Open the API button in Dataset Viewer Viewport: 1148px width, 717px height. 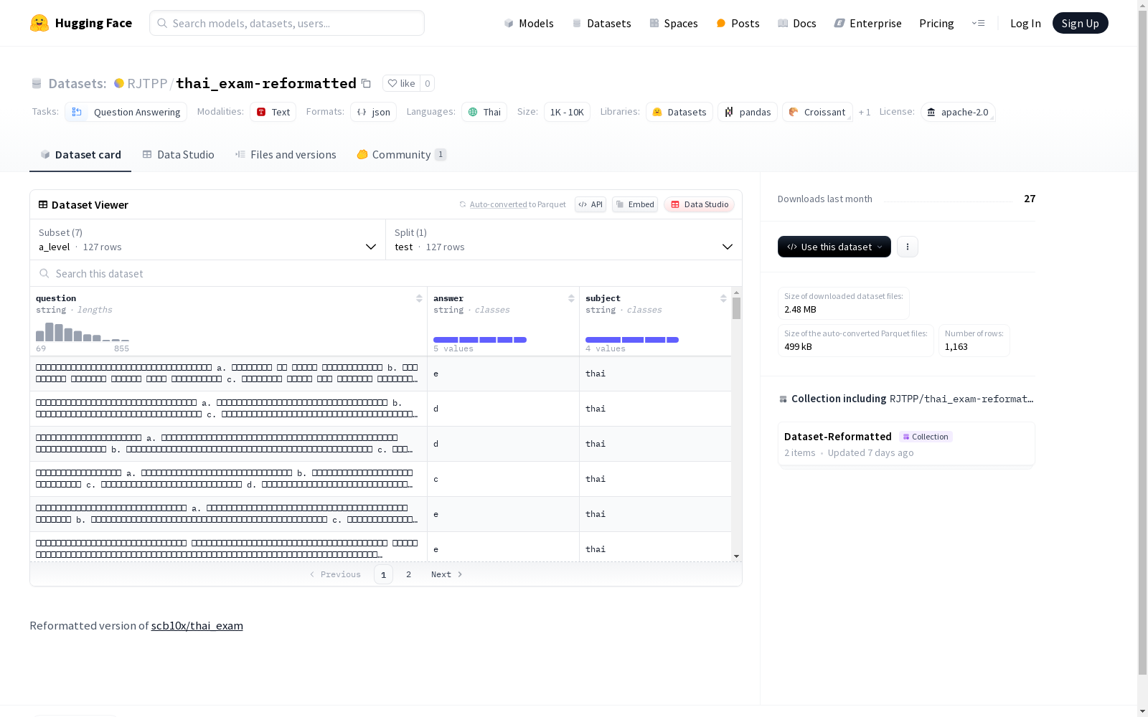[x=591, y=204]
